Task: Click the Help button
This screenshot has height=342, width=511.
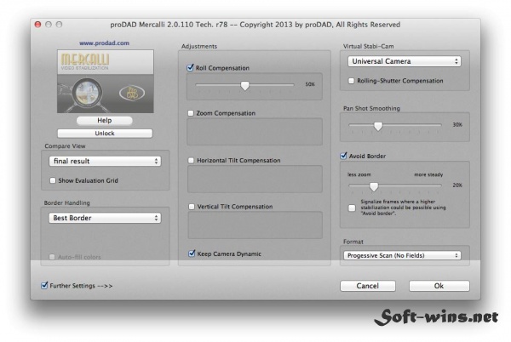Action: coord(105,121)
